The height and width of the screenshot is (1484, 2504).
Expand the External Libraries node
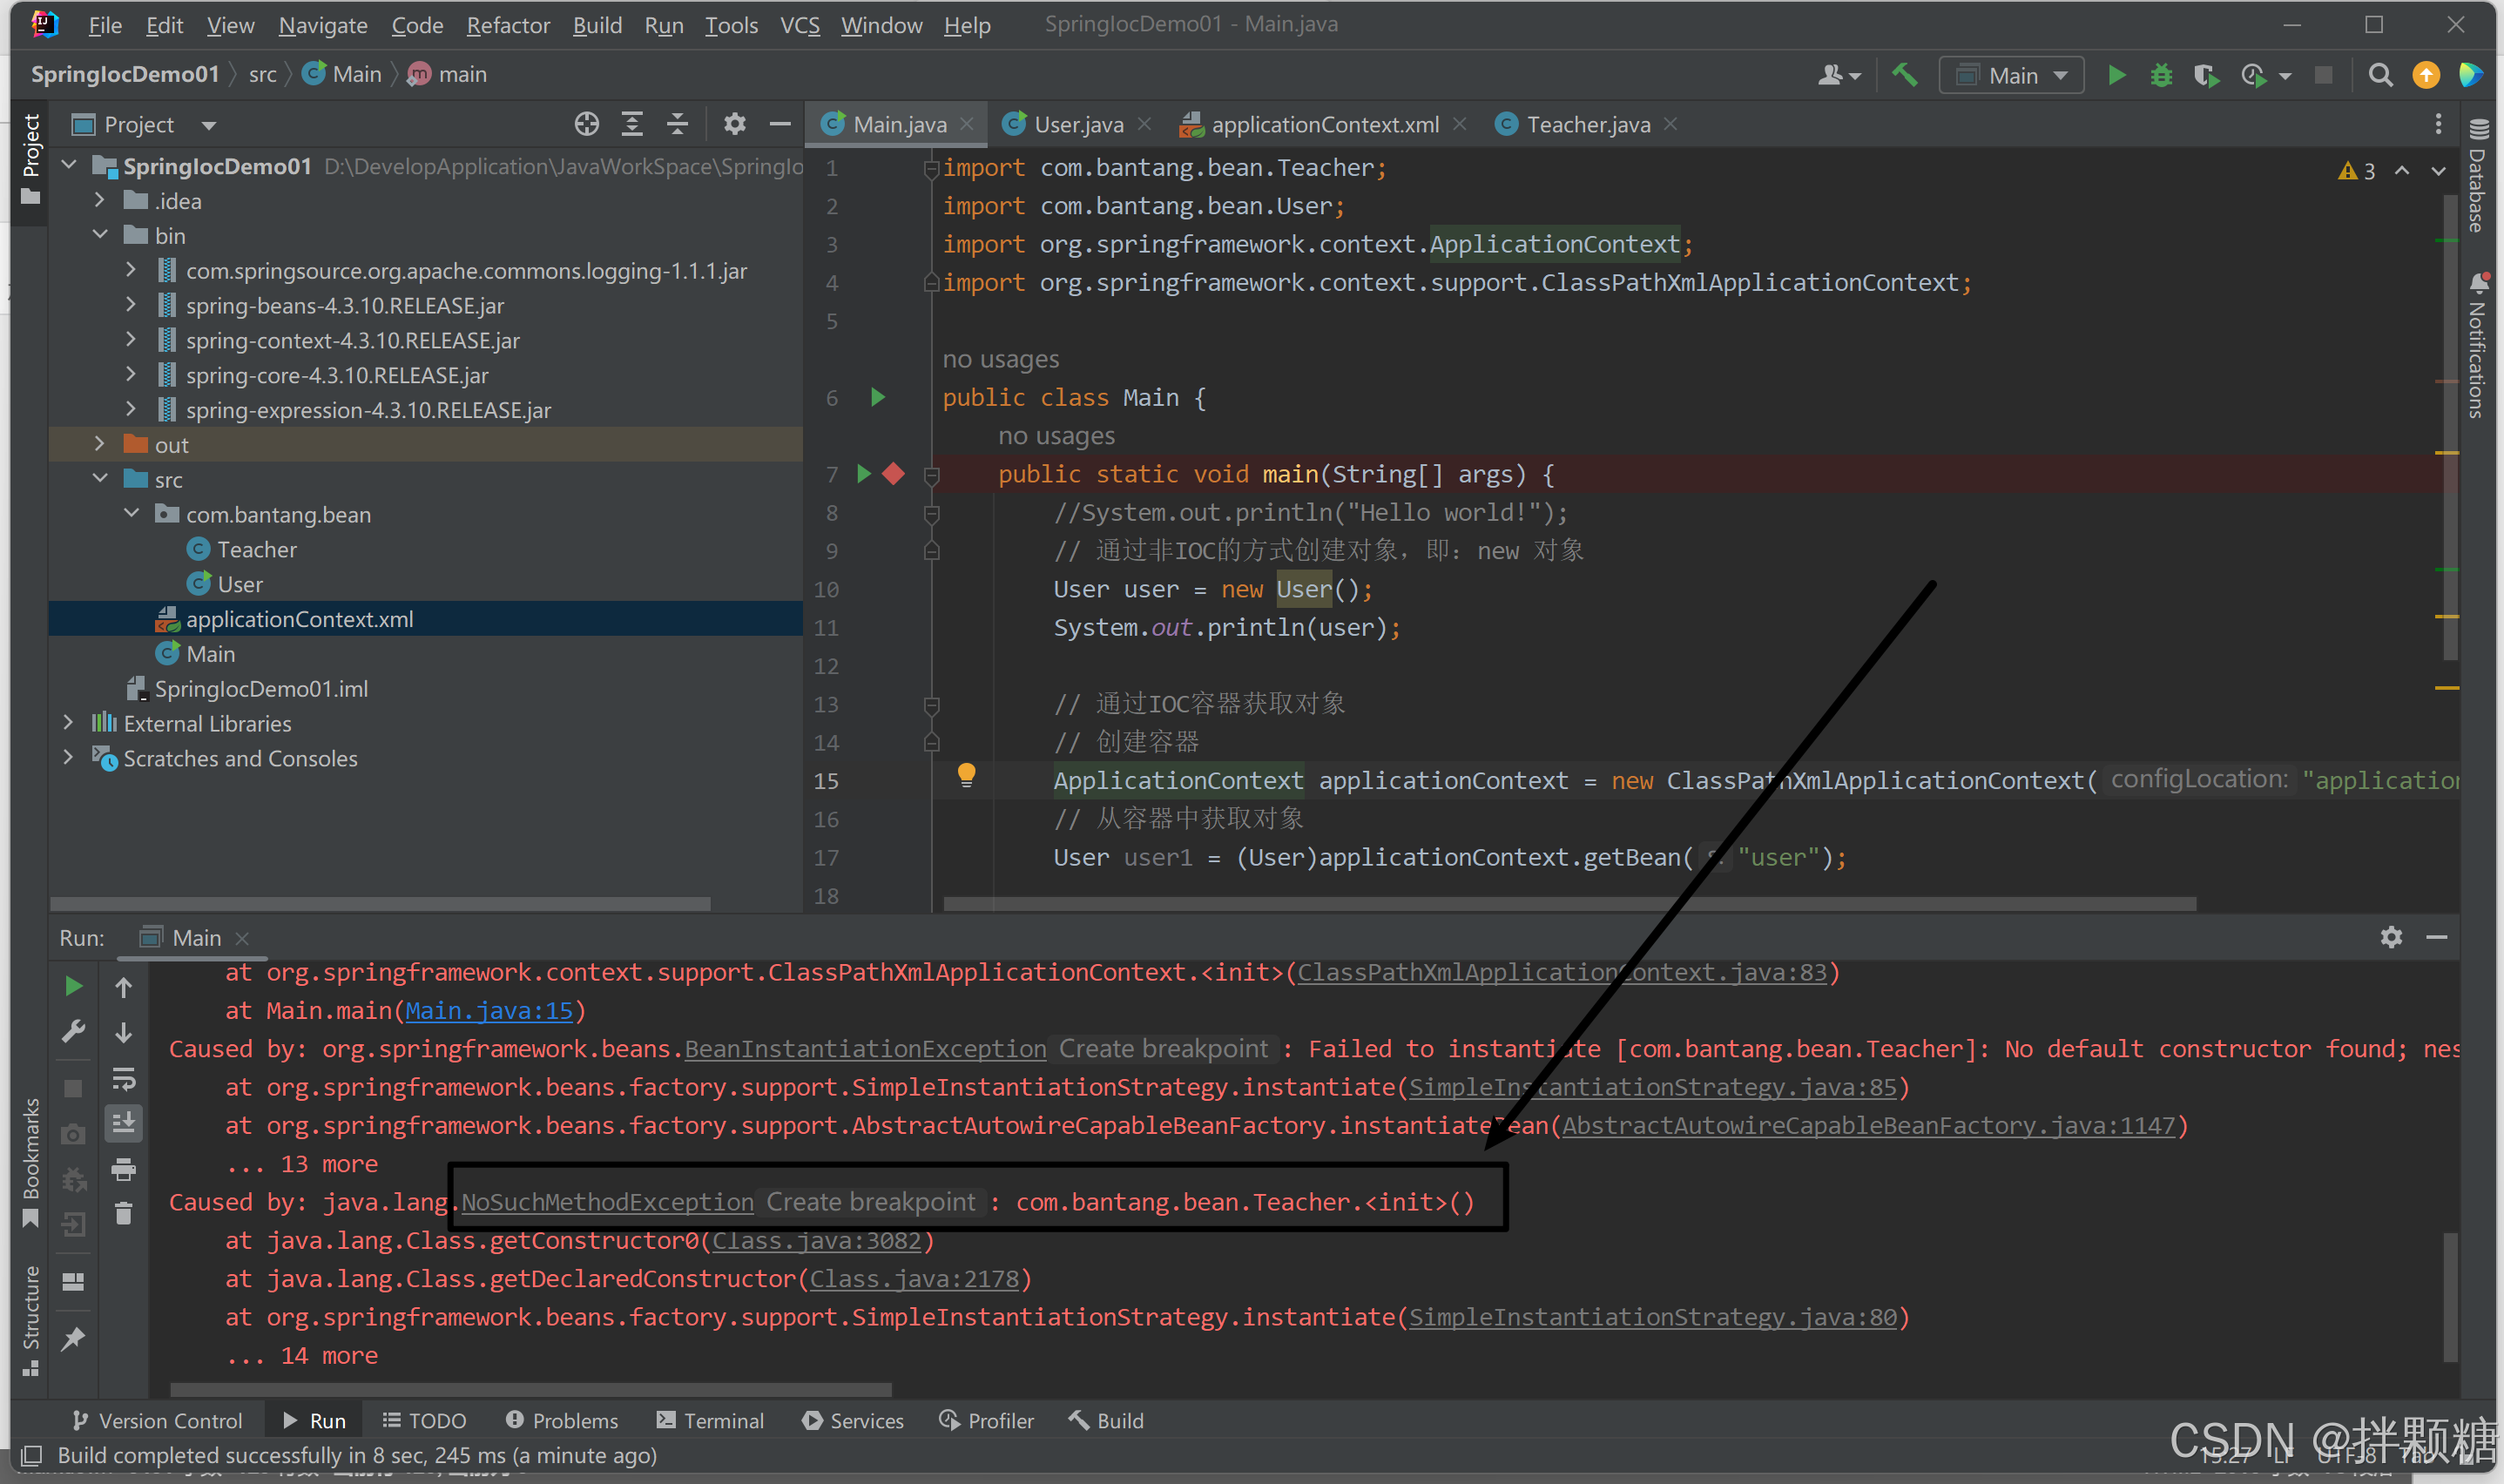coord(68,722)
